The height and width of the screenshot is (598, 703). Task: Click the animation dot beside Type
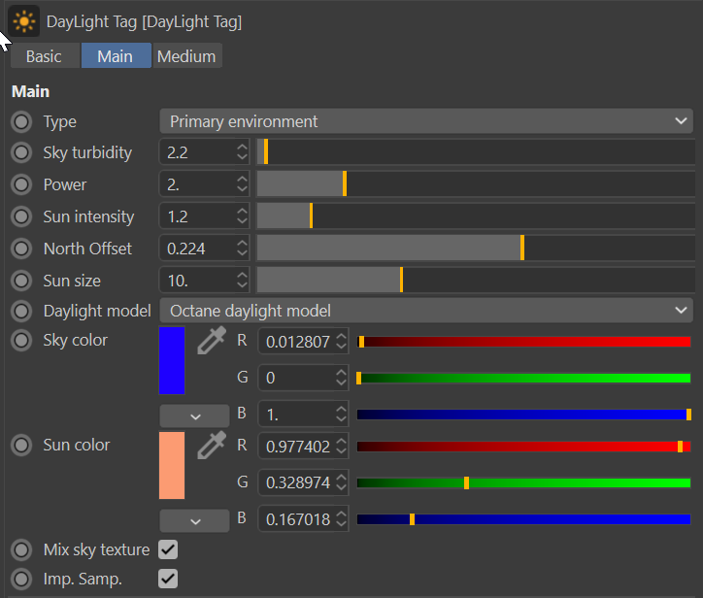pyautogui.click(x=21, y=122)
